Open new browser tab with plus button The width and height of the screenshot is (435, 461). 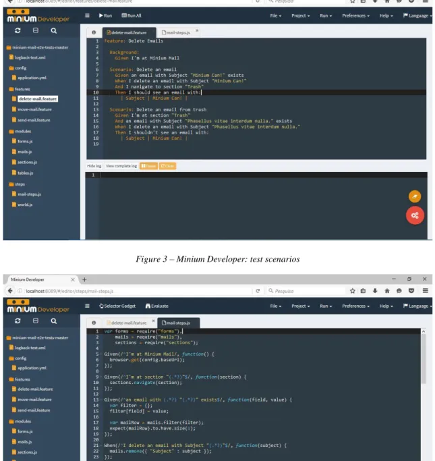[84, 279]
